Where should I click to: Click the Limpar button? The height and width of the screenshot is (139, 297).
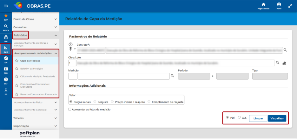point(258,118)
